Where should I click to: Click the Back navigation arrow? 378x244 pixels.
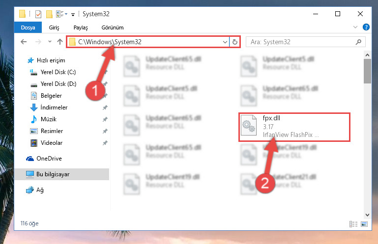pyautogui.click(x=24, y=42)
